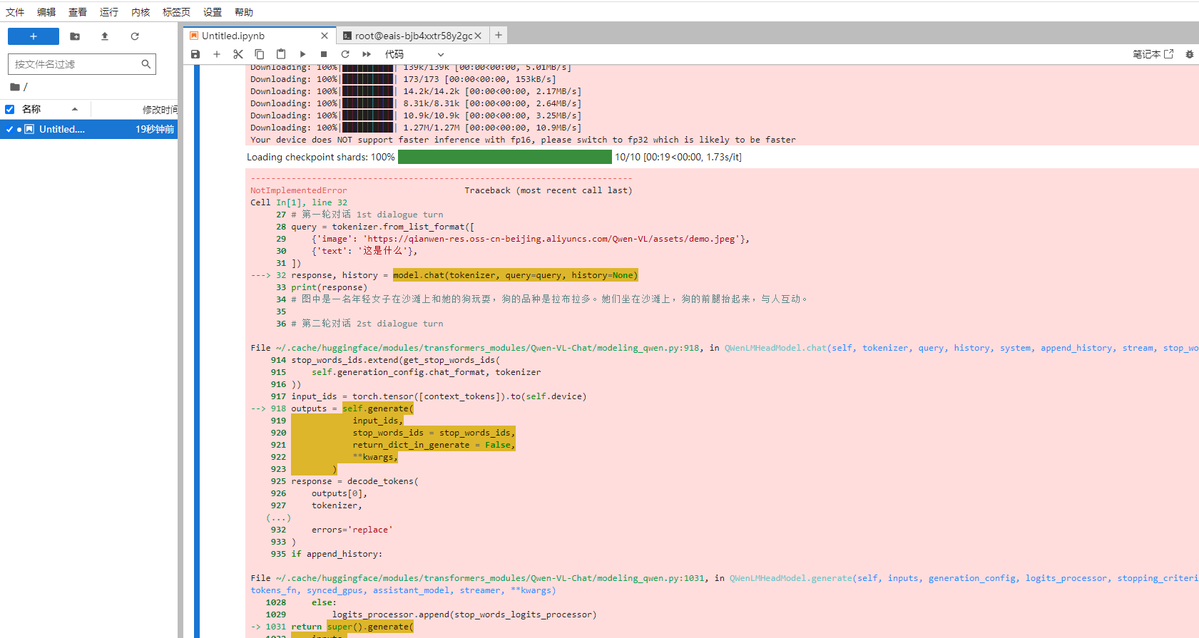This screenshot has height=638, width=1199.
Task: Click the fp16 device warning message
Action: [x=523, y=140]
